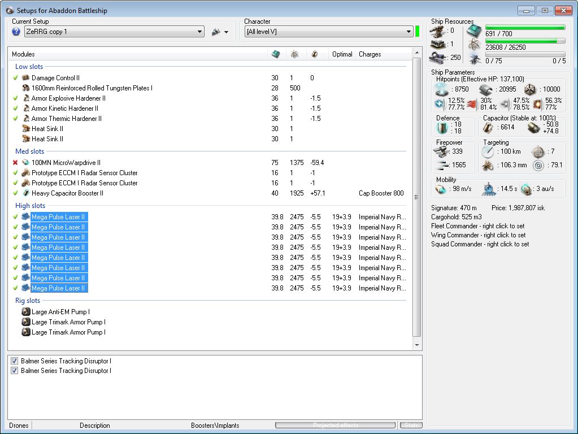Click the blue help question mark icon
Viewport: 578px width, 434px height.
click(x=16, y=32)
